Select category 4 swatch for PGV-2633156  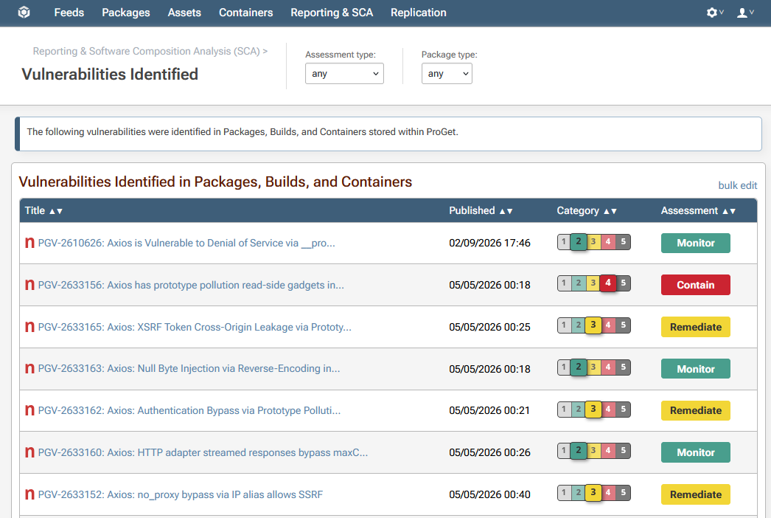(x=608, y=283)
